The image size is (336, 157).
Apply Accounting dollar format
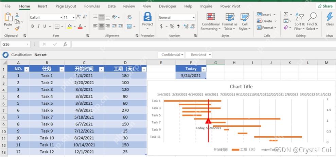tap(161, 27)
